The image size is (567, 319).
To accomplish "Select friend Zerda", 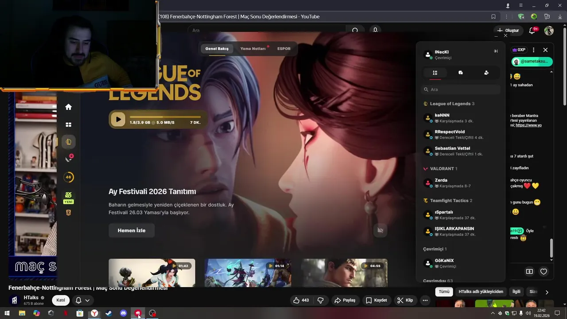I will coord(461,183).
